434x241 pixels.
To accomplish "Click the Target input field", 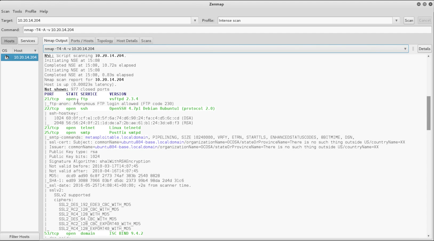I will (x=104, y=20).
